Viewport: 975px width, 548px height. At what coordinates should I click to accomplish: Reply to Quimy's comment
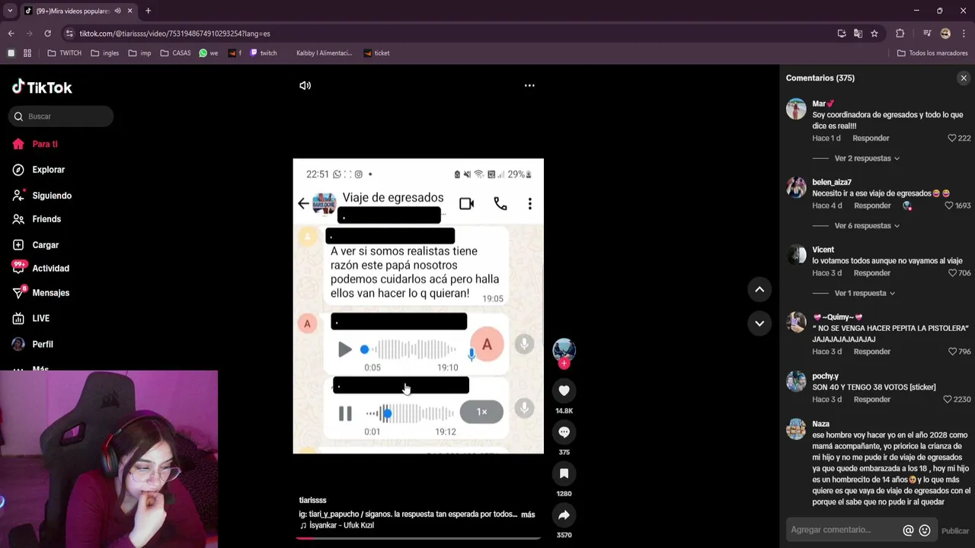click(871, 352)
